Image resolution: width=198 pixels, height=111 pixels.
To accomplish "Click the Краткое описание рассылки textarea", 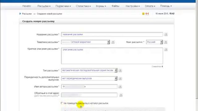I will (x=112, y=56).
